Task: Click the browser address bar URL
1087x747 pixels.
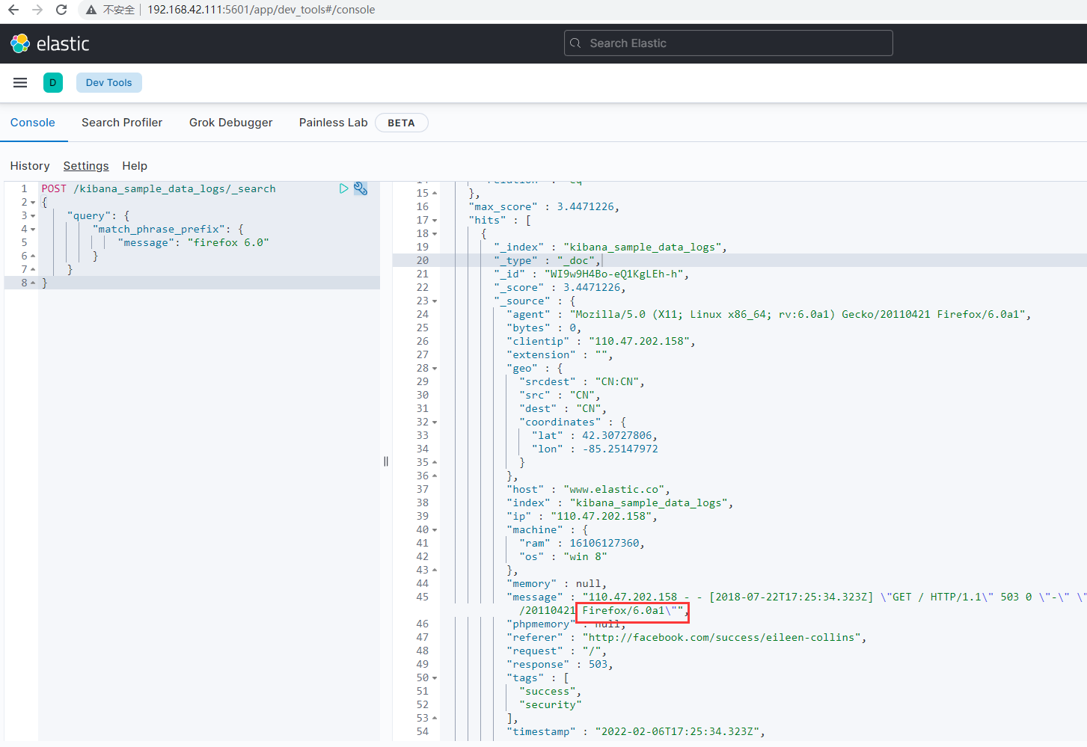Action: (261, 10)
